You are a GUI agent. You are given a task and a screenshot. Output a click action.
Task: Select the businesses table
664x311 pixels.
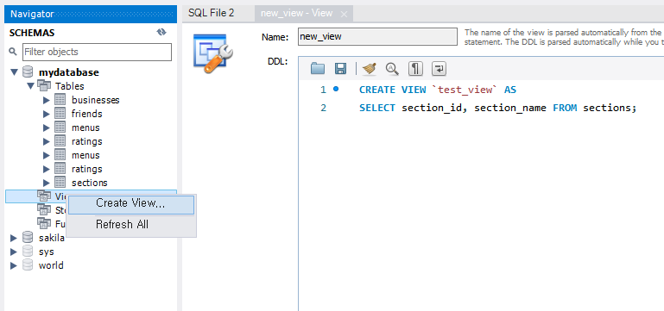point(95,100)
